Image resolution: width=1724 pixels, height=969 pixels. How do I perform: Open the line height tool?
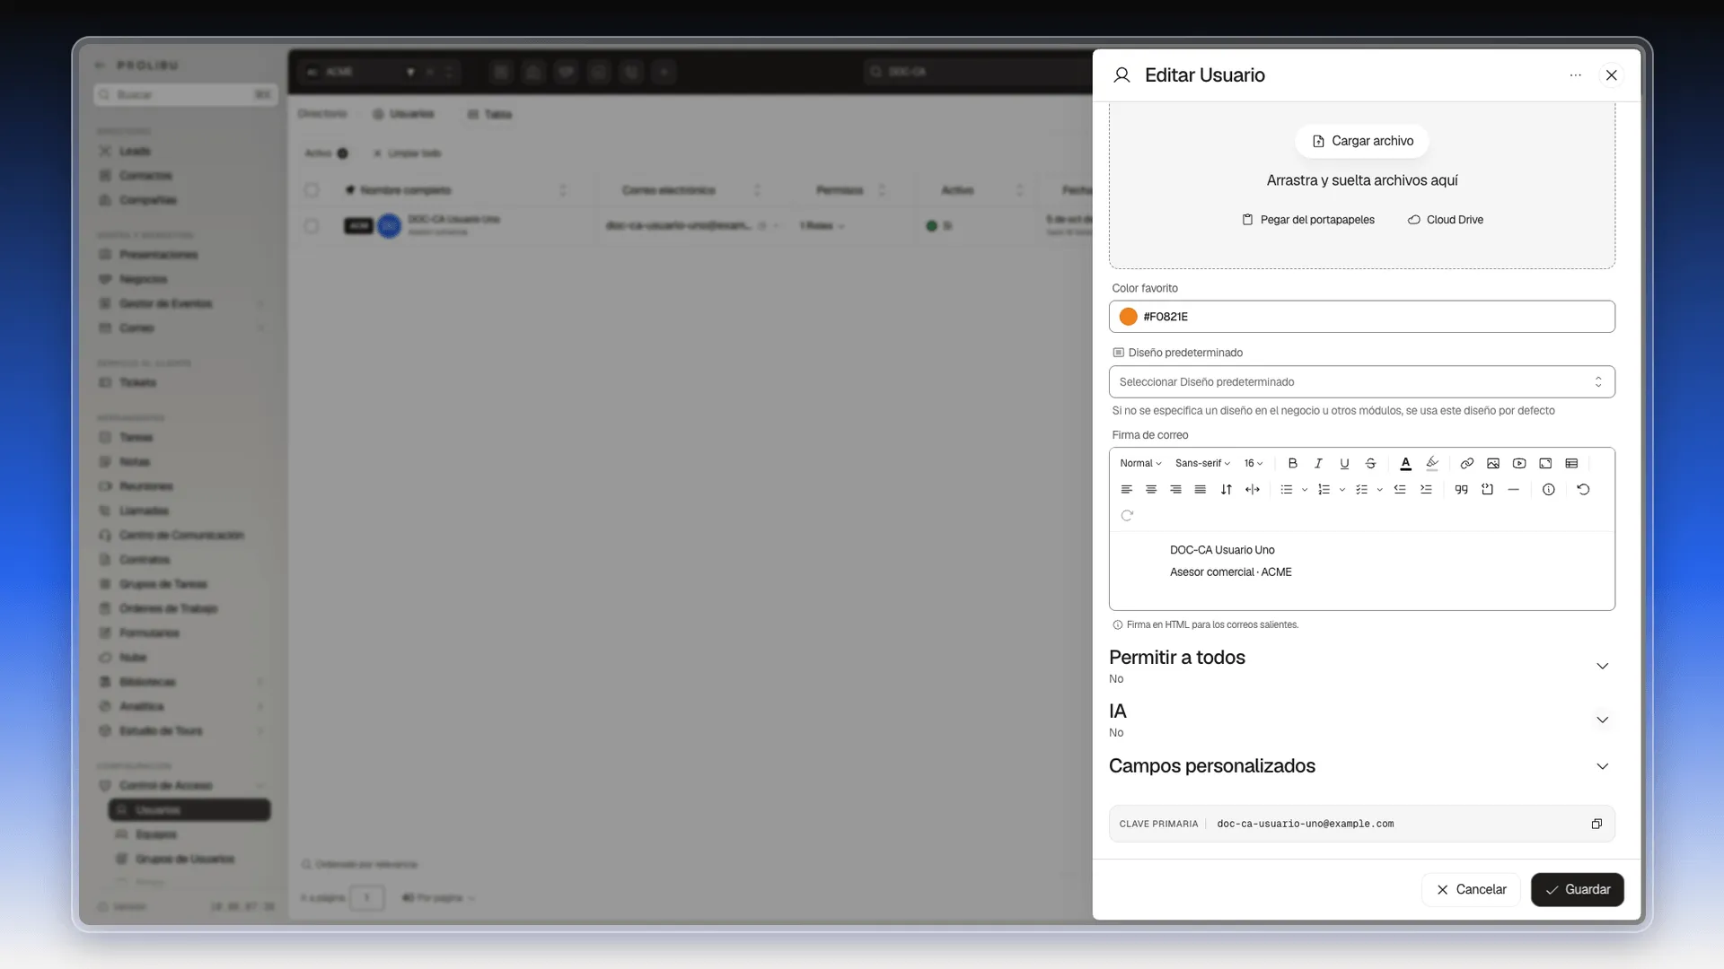[x=1227, y=490]
